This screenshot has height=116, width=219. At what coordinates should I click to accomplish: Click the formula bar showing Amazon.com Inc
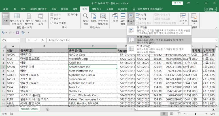[131, 40]
